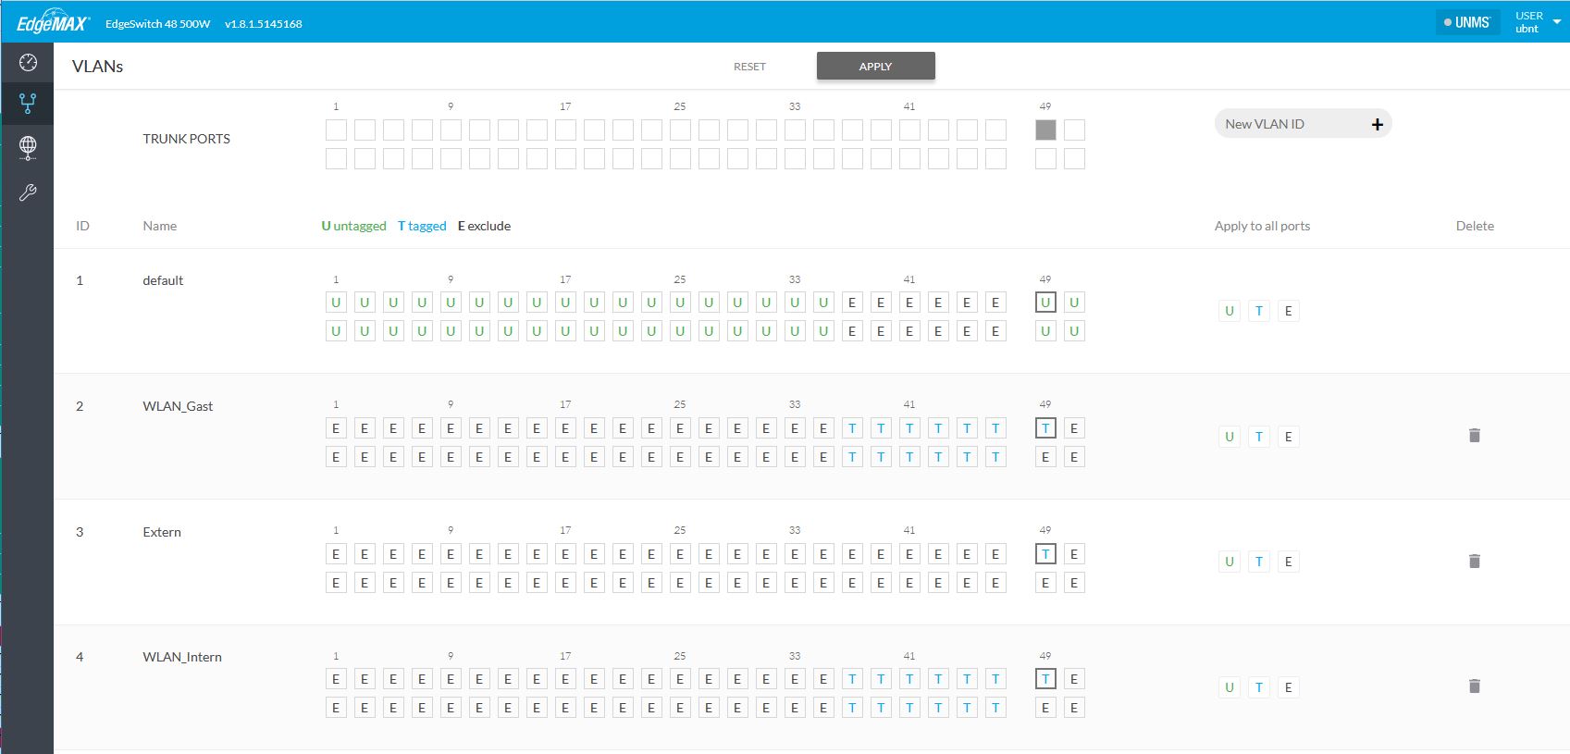Click the EdgeSwitch 48 500W device title
This screenshot has width=1570, height=754.
coord(158,24)
